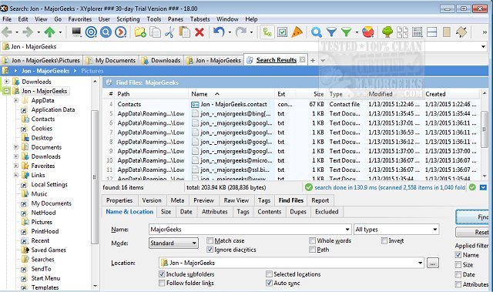Expand the Favorites tree node

point(16,166)
